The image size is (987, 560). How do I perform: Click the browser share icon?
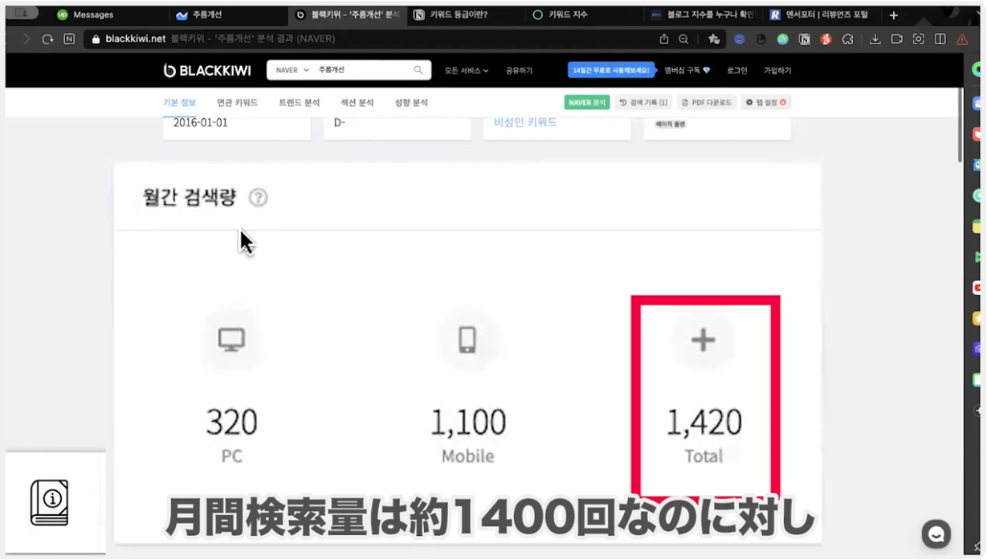(x=663, y=39)
